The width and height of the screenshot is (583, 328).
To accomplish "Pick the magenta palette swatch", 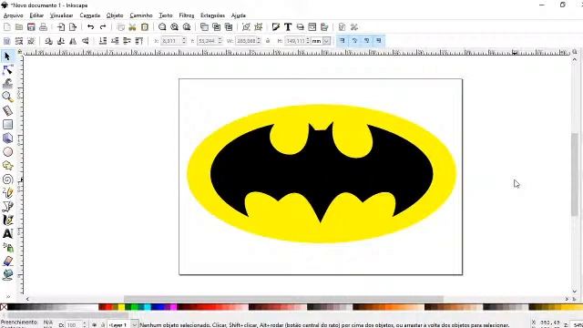I will point(174,307).
